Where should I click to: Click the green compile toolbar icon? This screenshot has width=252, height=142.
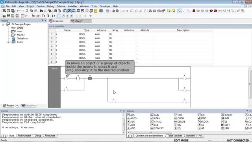click(101, 11)
